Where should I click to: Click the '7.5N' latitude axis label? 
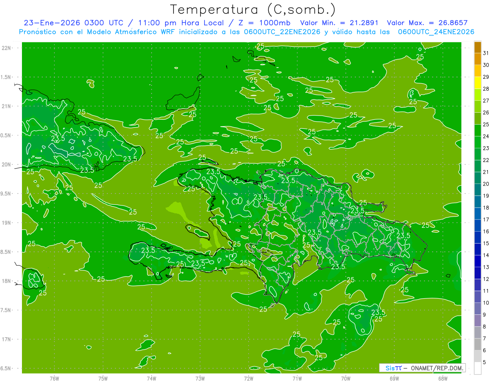[x=6, y=310]
